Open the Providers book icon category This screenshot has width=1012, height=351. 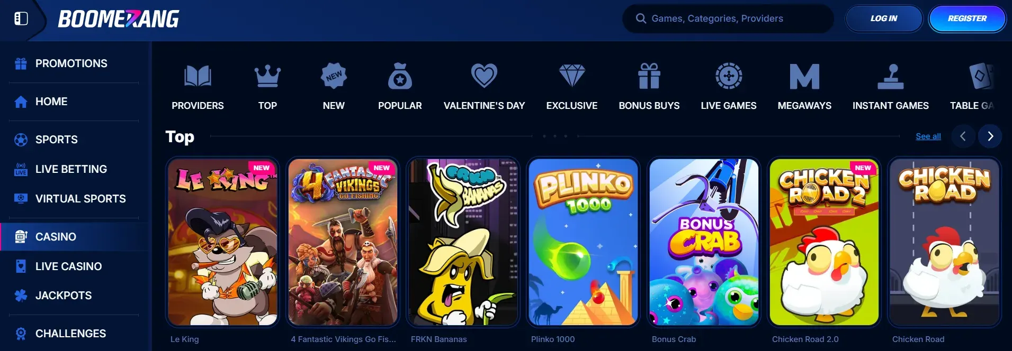coord(198,76)
